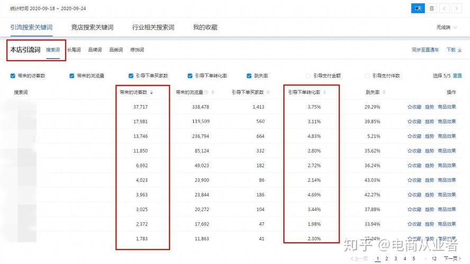Viewport: 470px width, 264px height.
Task: Star 收藏 in the 3,963 visitors row
Action: (414, 195)
